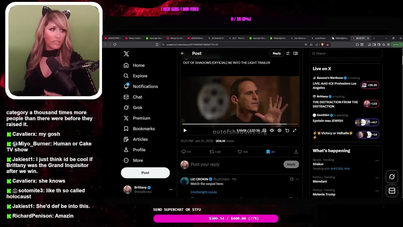Toggle the video to fullscreen

(x=295, y=130)
